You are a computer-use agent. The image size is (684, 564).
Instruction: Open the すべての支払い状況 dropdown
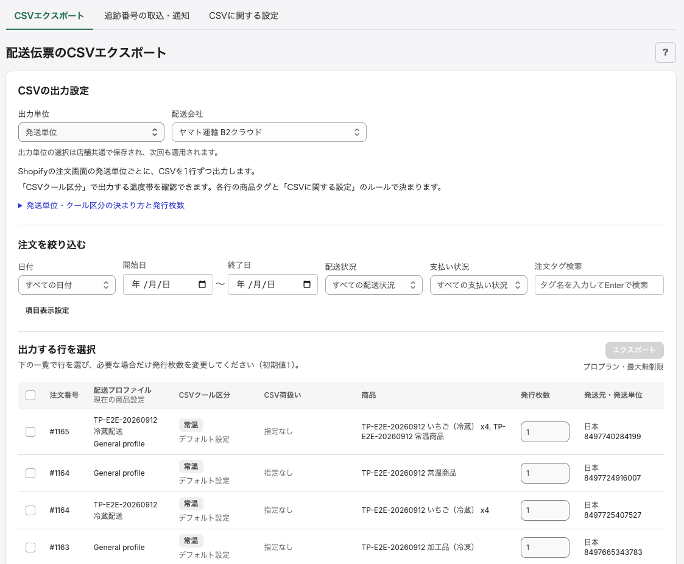479,285
